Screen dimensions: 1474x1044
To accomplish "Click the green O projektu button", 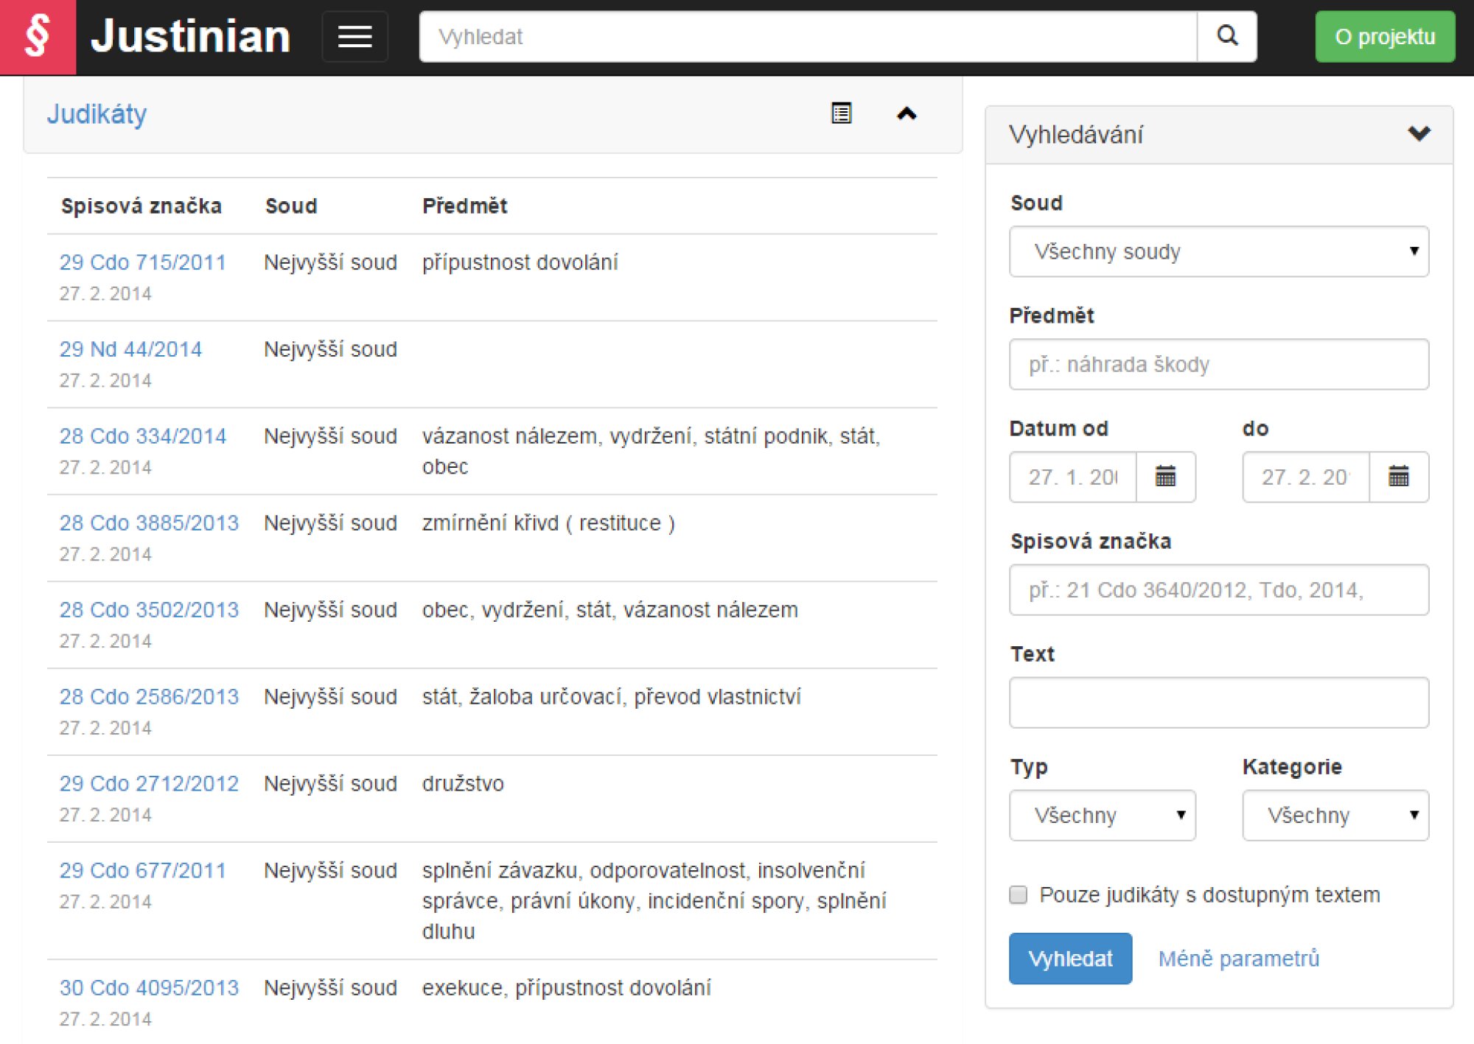I will tap(1384, 37).
